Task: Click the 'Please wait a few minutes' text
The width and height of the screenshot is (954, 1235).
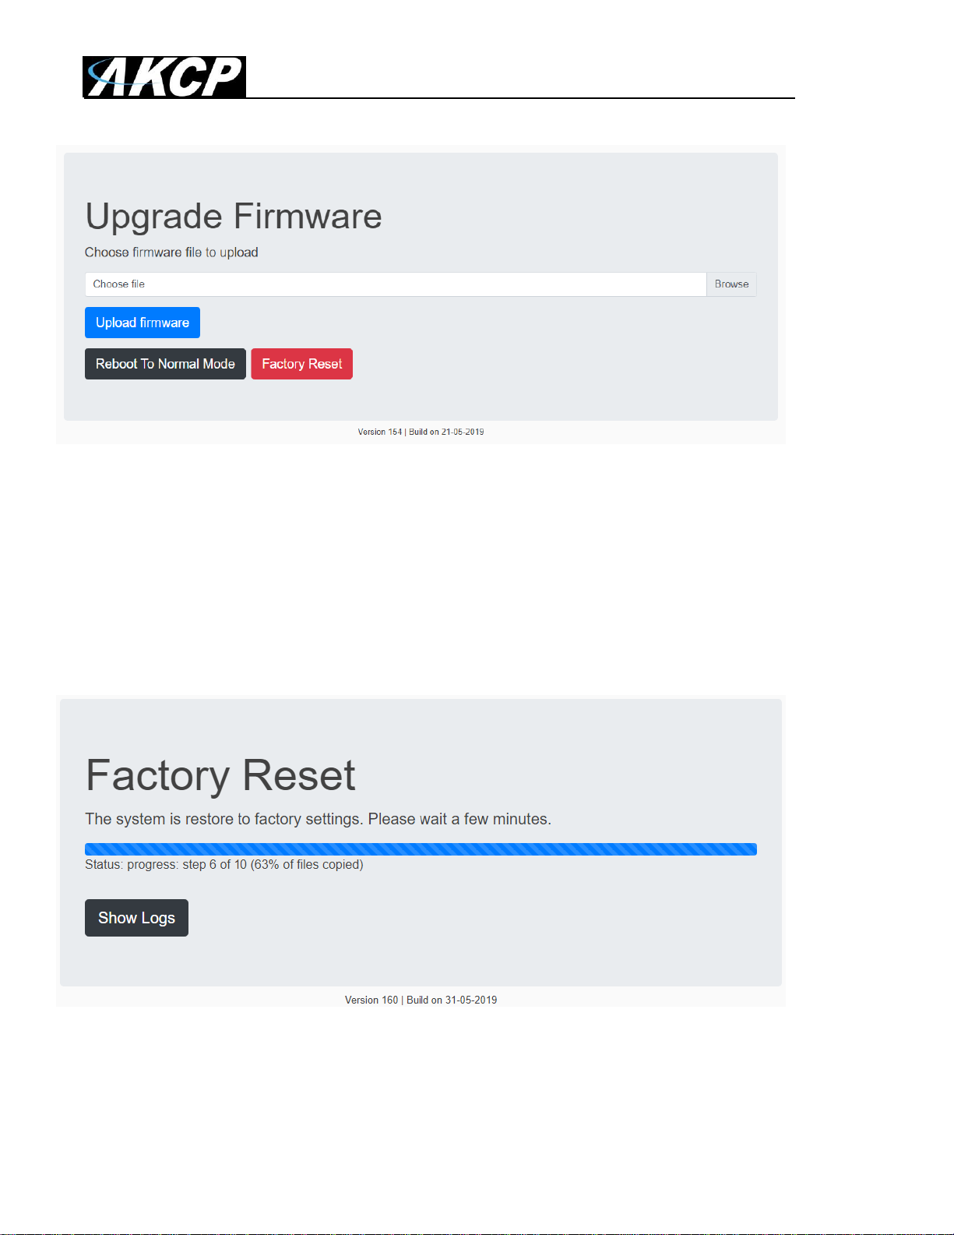Action: click(459, 819)
